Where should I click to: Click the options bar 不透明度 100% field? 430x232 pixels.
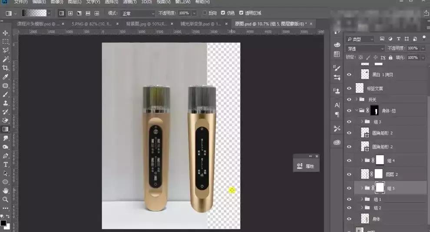[185, 13]
